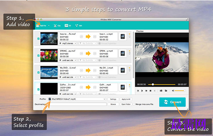Play the preview video
The height and width of the screenshot is (136, 213).
click(x=142, y=91)
